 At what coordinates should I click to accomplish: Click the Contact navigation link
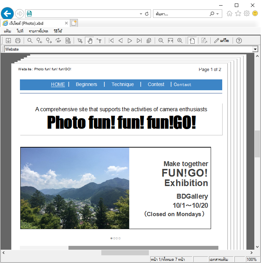[x=182, y=85]
